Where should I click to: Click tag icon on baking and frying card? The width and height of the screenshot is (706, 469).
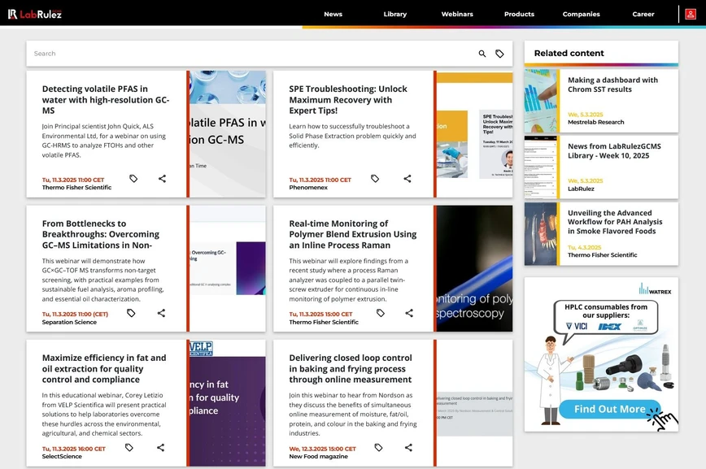(x=378, y=447)
